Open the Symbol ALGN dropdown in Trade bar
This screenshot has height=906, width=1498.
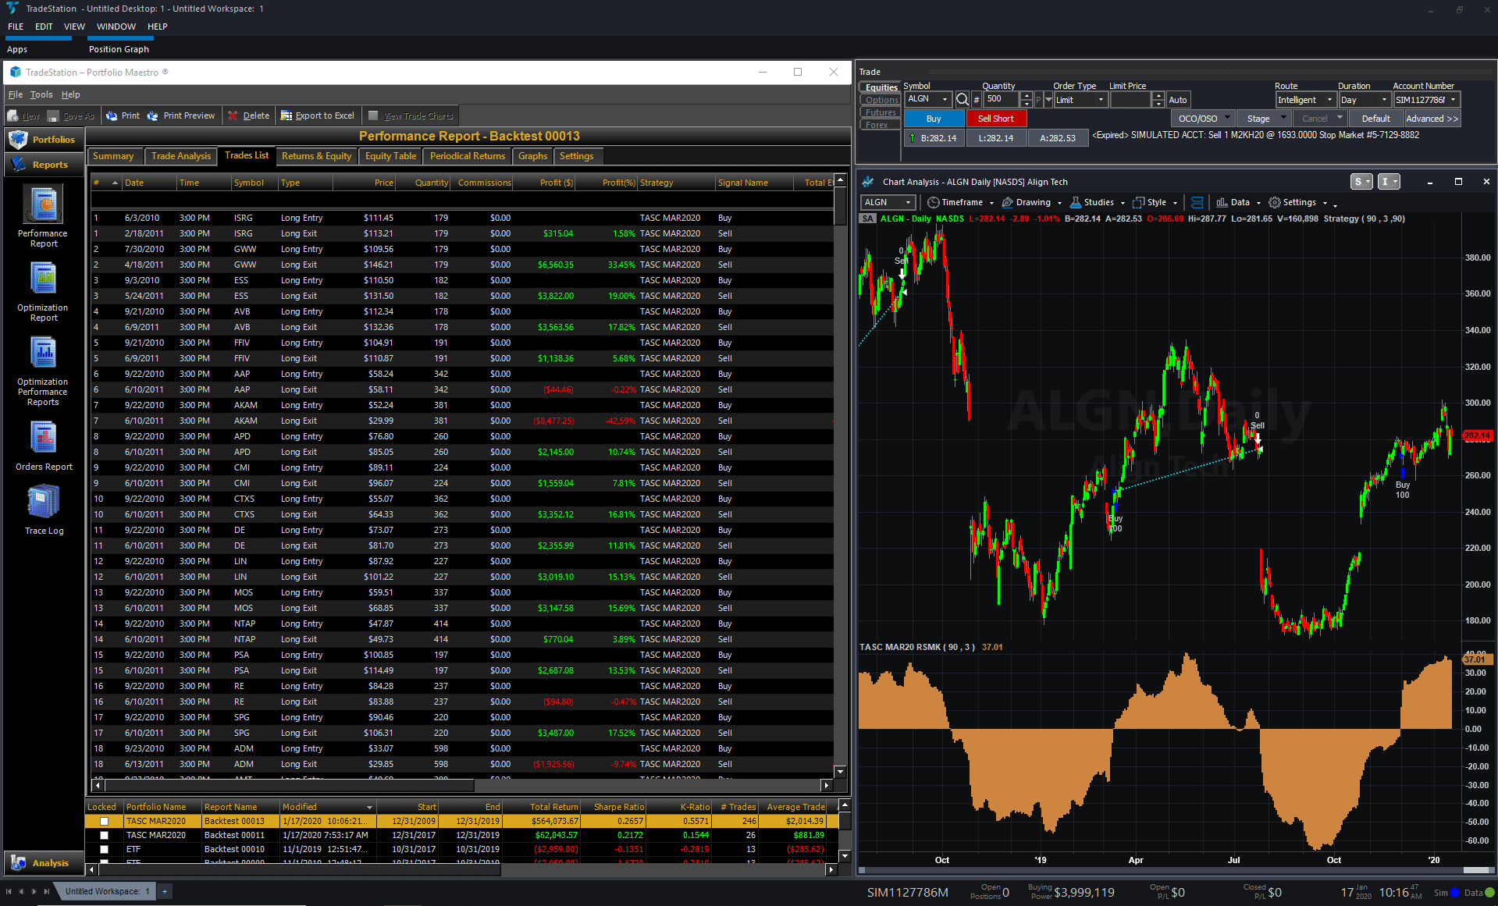click(x=945, y=100)
